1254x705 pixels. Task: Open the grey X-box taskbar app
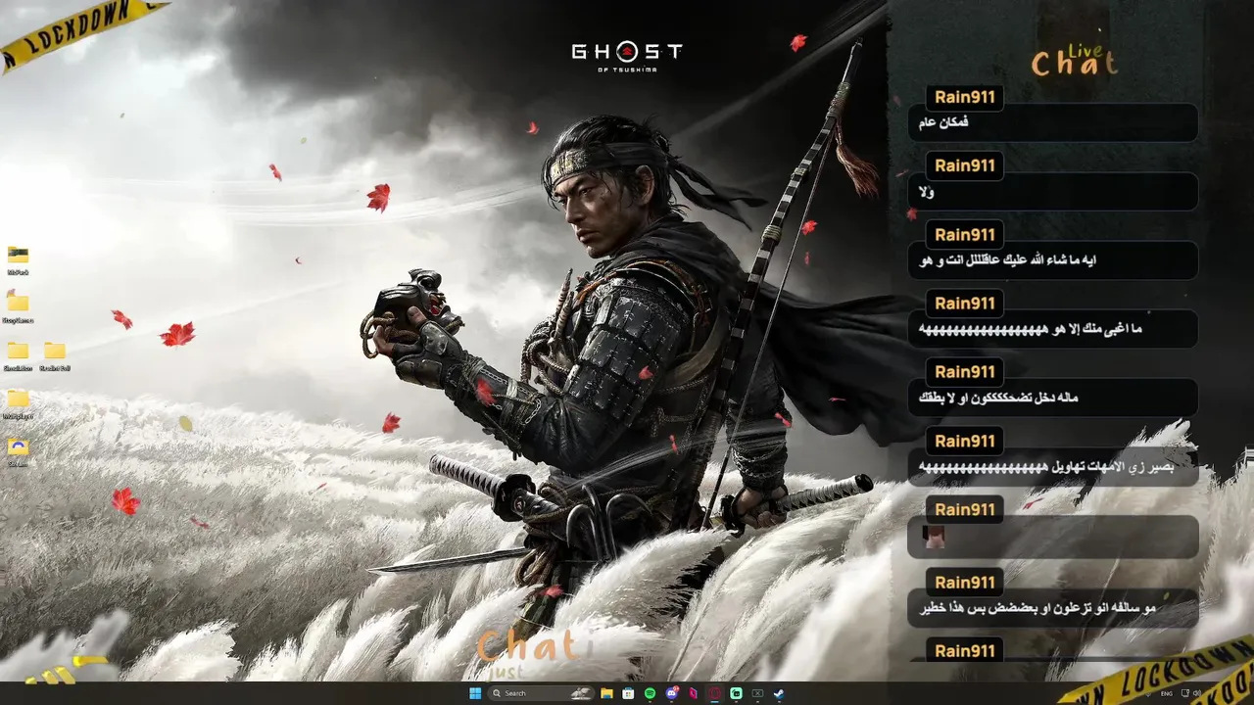(757, 693)
